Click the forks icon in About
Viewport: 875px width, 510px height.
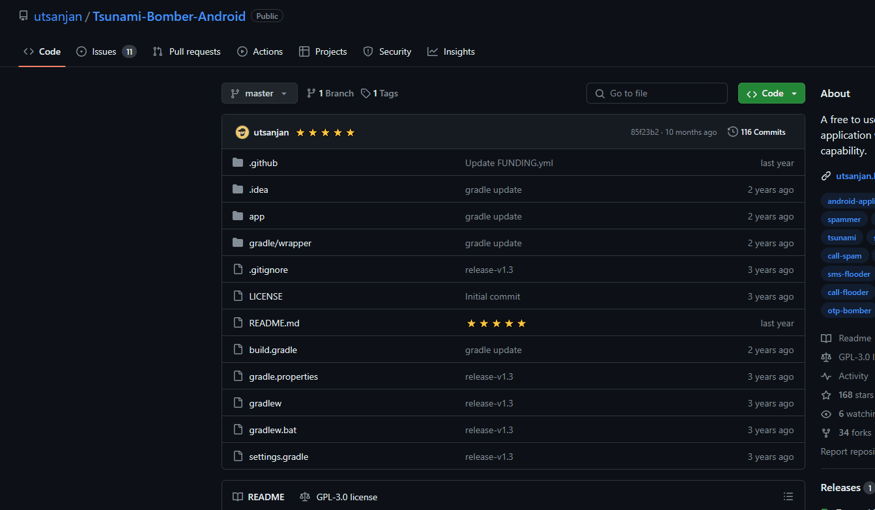(826, 432)
